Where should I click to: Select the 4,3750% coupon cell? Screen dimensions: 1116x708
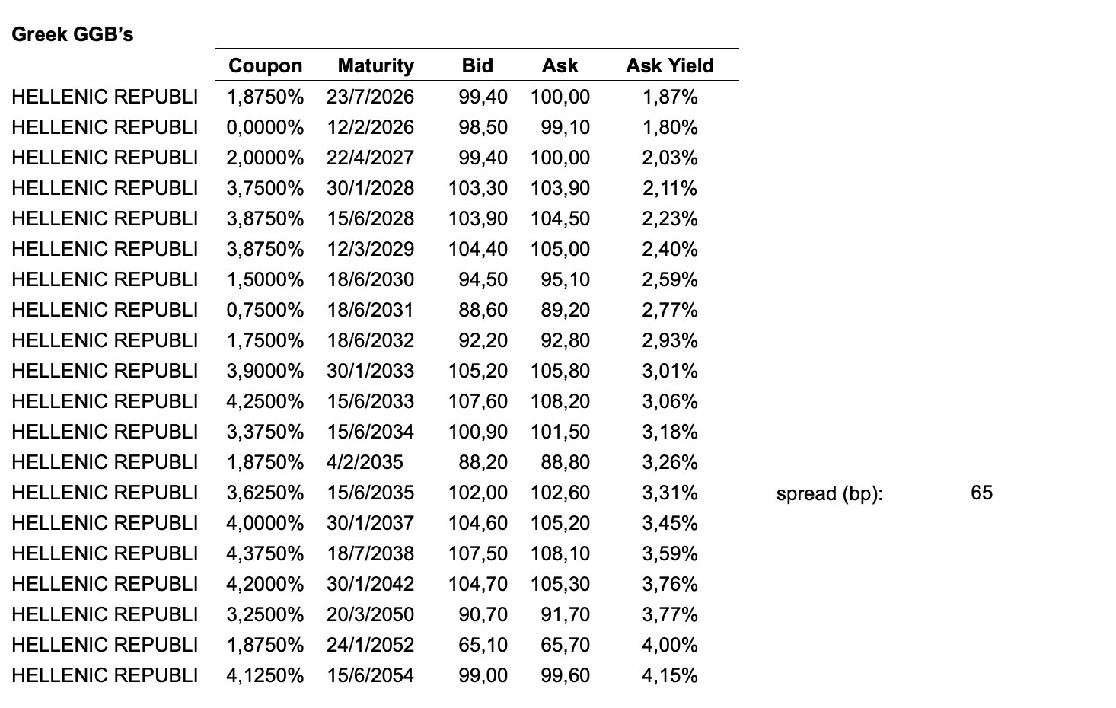265,553
